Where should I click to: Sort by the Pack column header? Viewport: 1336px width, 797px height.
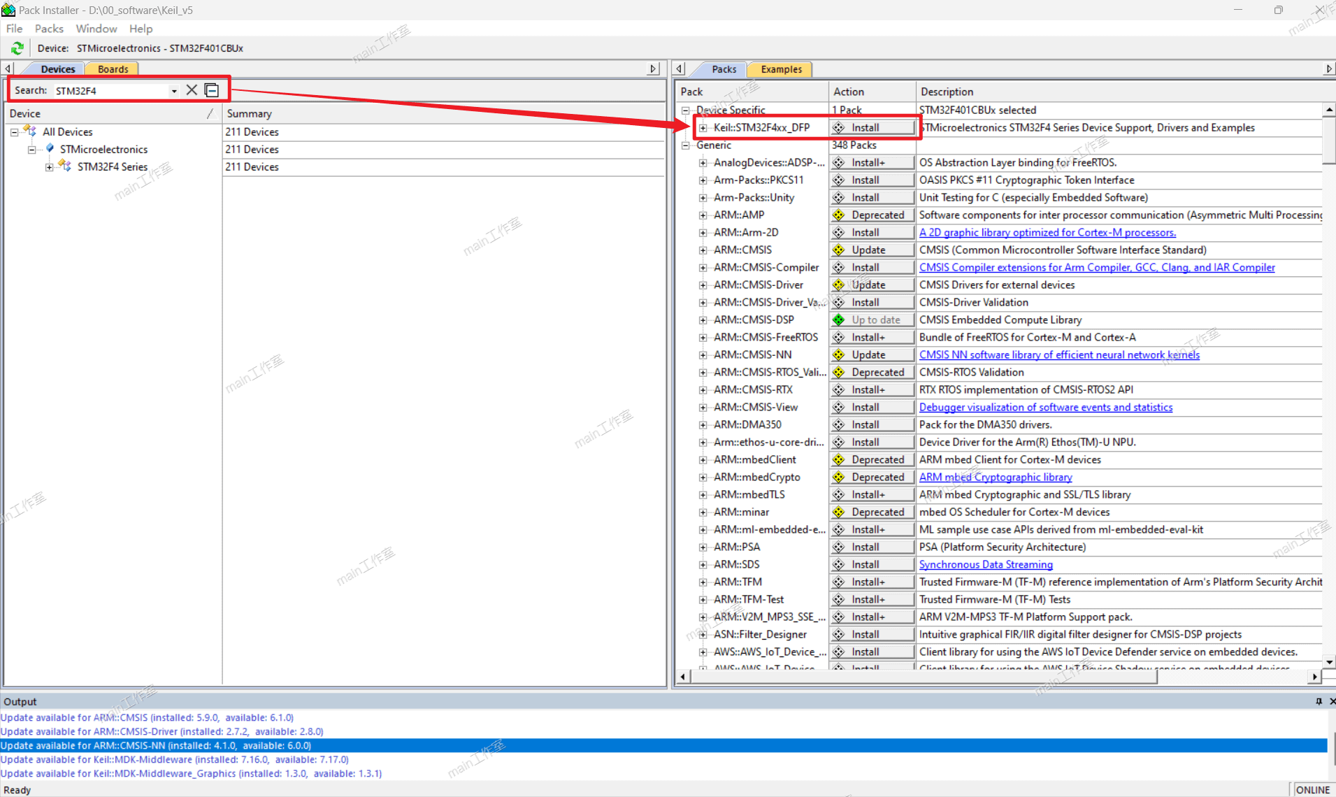tap(752, 92)
